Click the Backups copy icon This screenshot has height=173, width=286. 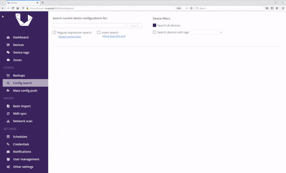(x=8, y=75)
